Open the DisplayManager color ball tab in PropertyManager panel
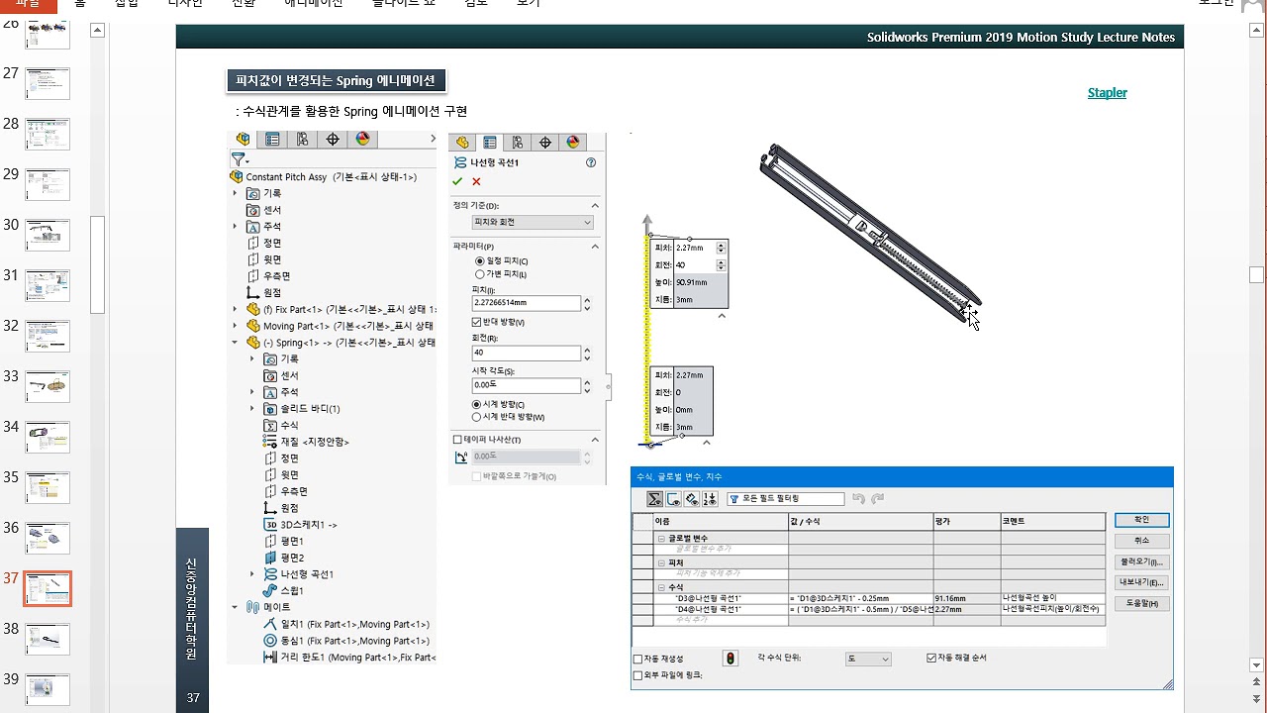Viewport: 1267px width, 713px height. [x=574, y=143]
